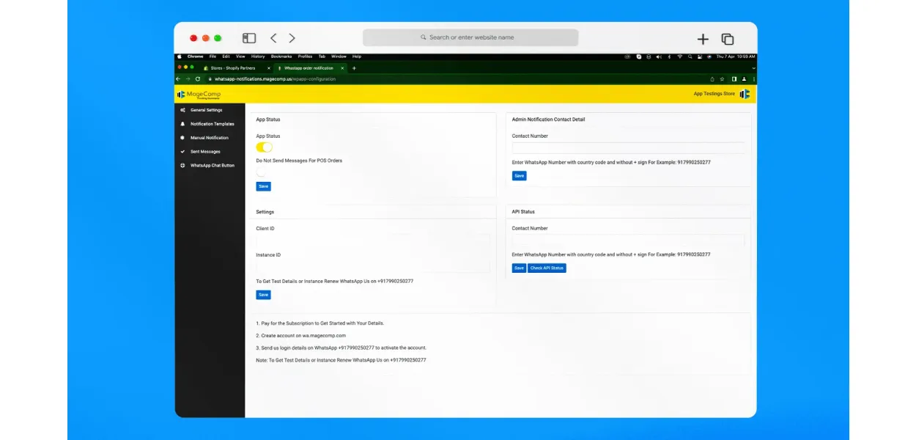The height and width of the screenshot is (440, 916).
Task: Switch to Stores - Shopify Partners tab
Action: coord(232,67)
